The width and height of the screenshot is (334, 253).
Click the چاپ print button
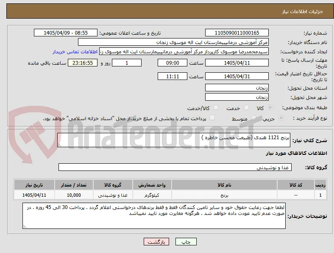pos(186,242)
